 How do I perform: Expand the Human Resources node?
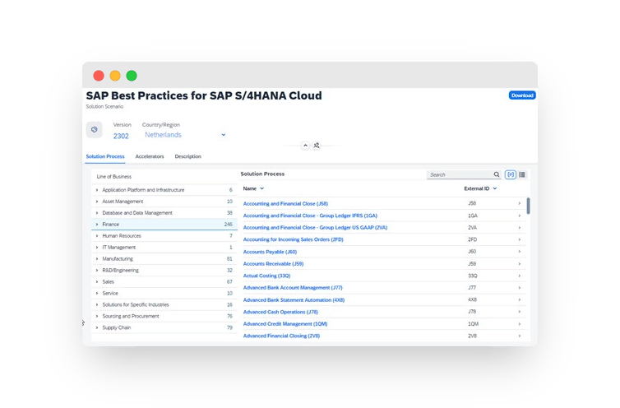97,236
